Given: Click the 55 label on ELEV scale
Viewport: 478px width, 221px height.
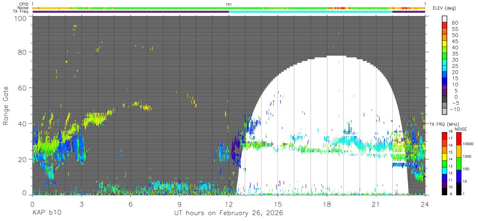Looking at the screenshot, I should pos(455,29).
